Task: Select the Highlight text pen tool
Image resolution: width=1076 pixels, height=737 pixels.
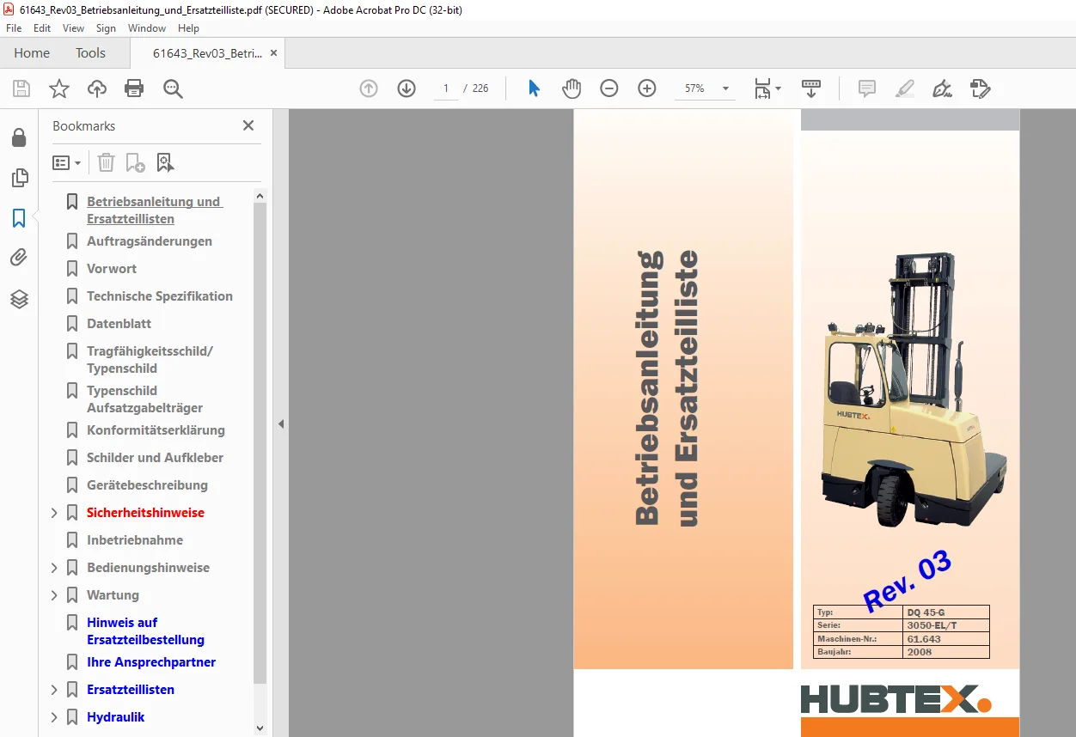Action: 904,88
